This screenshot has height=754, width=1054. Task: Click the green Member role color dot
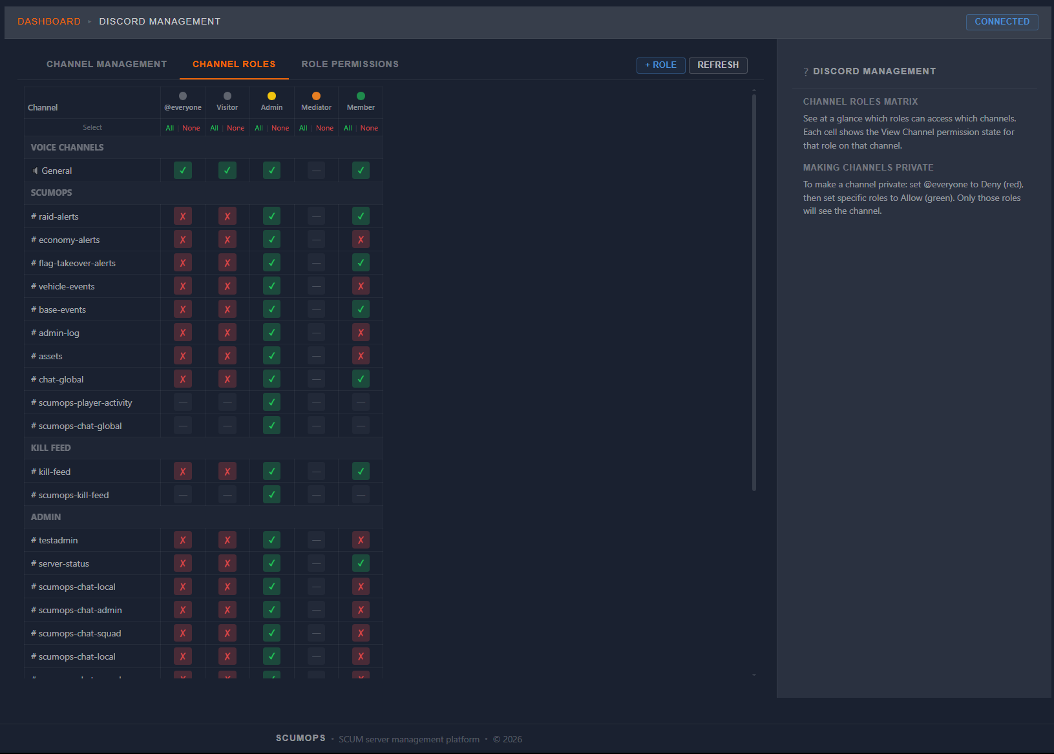[361, 96]
